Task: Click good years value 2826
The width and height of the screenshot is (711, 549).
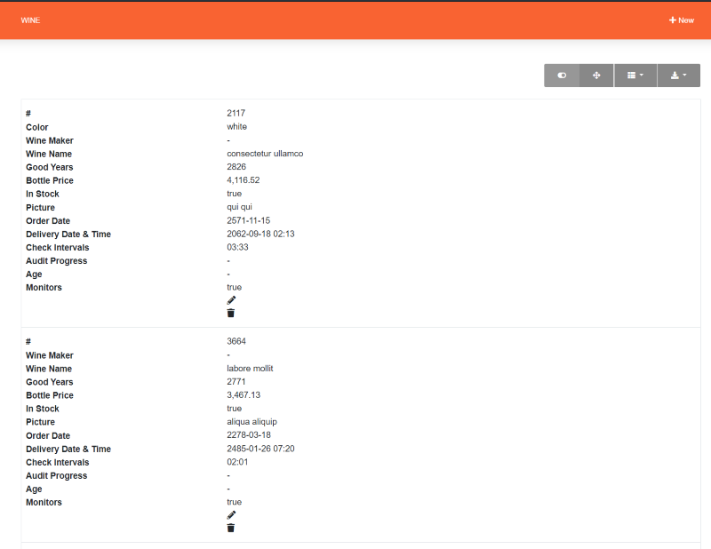Action: 236,167
